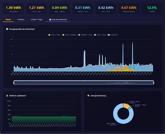Open the Letzte 7 Tage tab
The image size is (165, 134).
pos(37,20)
